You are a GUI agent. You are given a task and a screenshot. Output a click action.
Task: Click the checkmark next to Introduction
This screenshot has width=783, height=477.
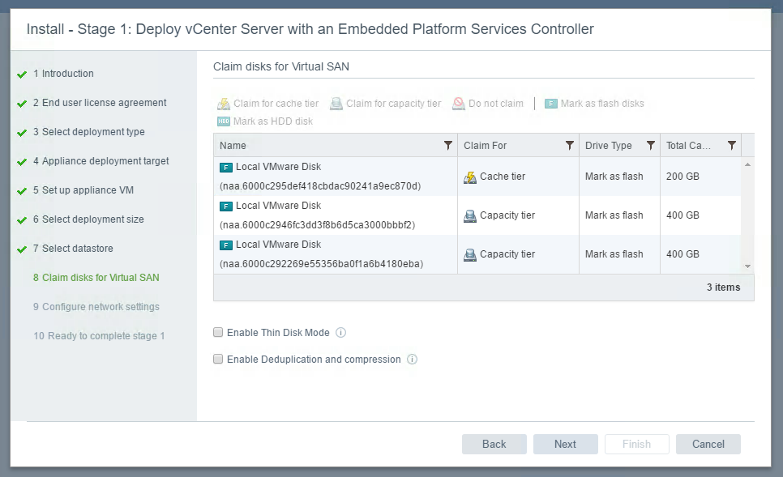[21, 75]
